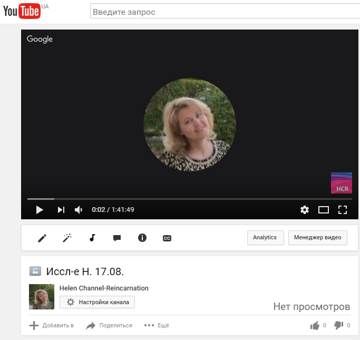Image resolution: width=360 pixels, height=340 pixels.
Task: Open the subtitles CC icon
Action: (167, 238)
